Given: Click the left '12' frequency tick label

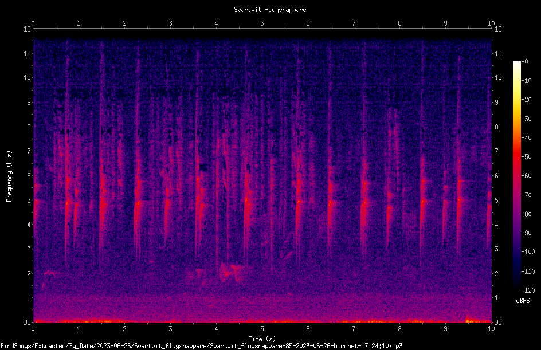Looking at the screenshot, I should coord(27,29).
